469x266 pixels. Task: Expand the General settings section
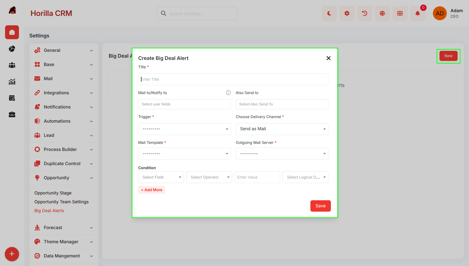(64, 50)
